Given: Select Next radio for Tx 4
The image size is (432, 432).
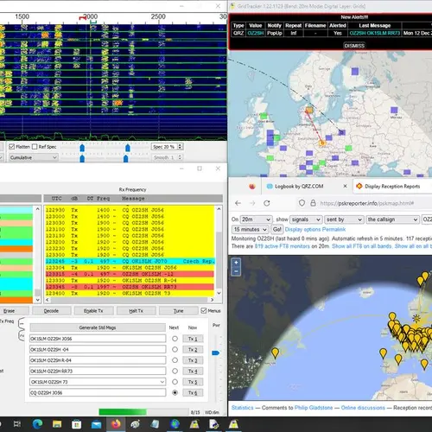Looking at the screenshot, I should (x=175, y=371).
